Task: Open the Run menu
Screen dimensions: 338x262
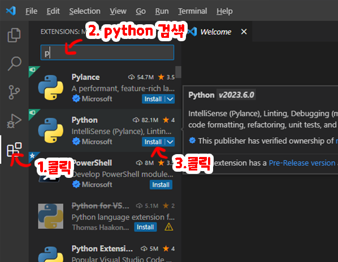Action: 162,11
